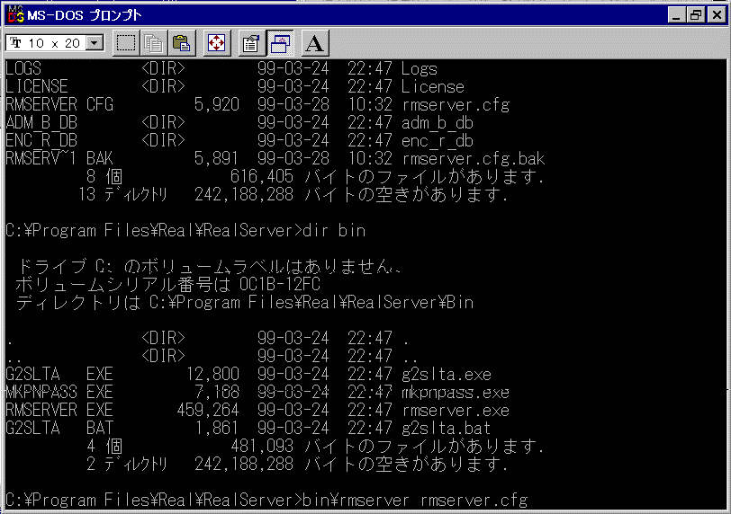Click the 616,405 bytes total text
Screen dimensions: 731x514
(262, 177)
